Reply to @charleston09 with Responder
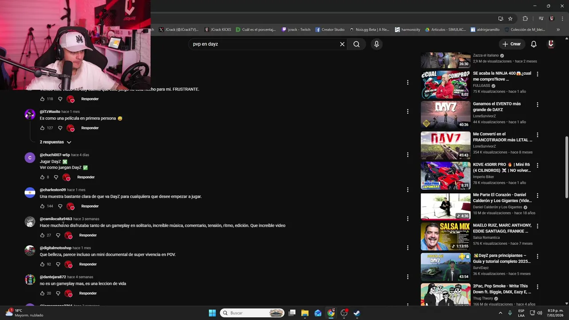Viewport: 569px width, 320px height. click(90, 206)
